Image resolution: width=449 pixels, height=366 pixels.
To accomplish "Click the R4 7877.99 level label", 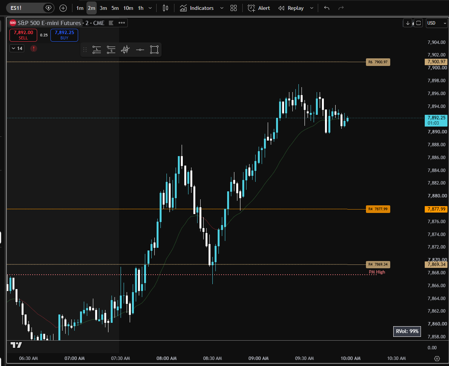I will pyautogui.click(x=378, y=209).
